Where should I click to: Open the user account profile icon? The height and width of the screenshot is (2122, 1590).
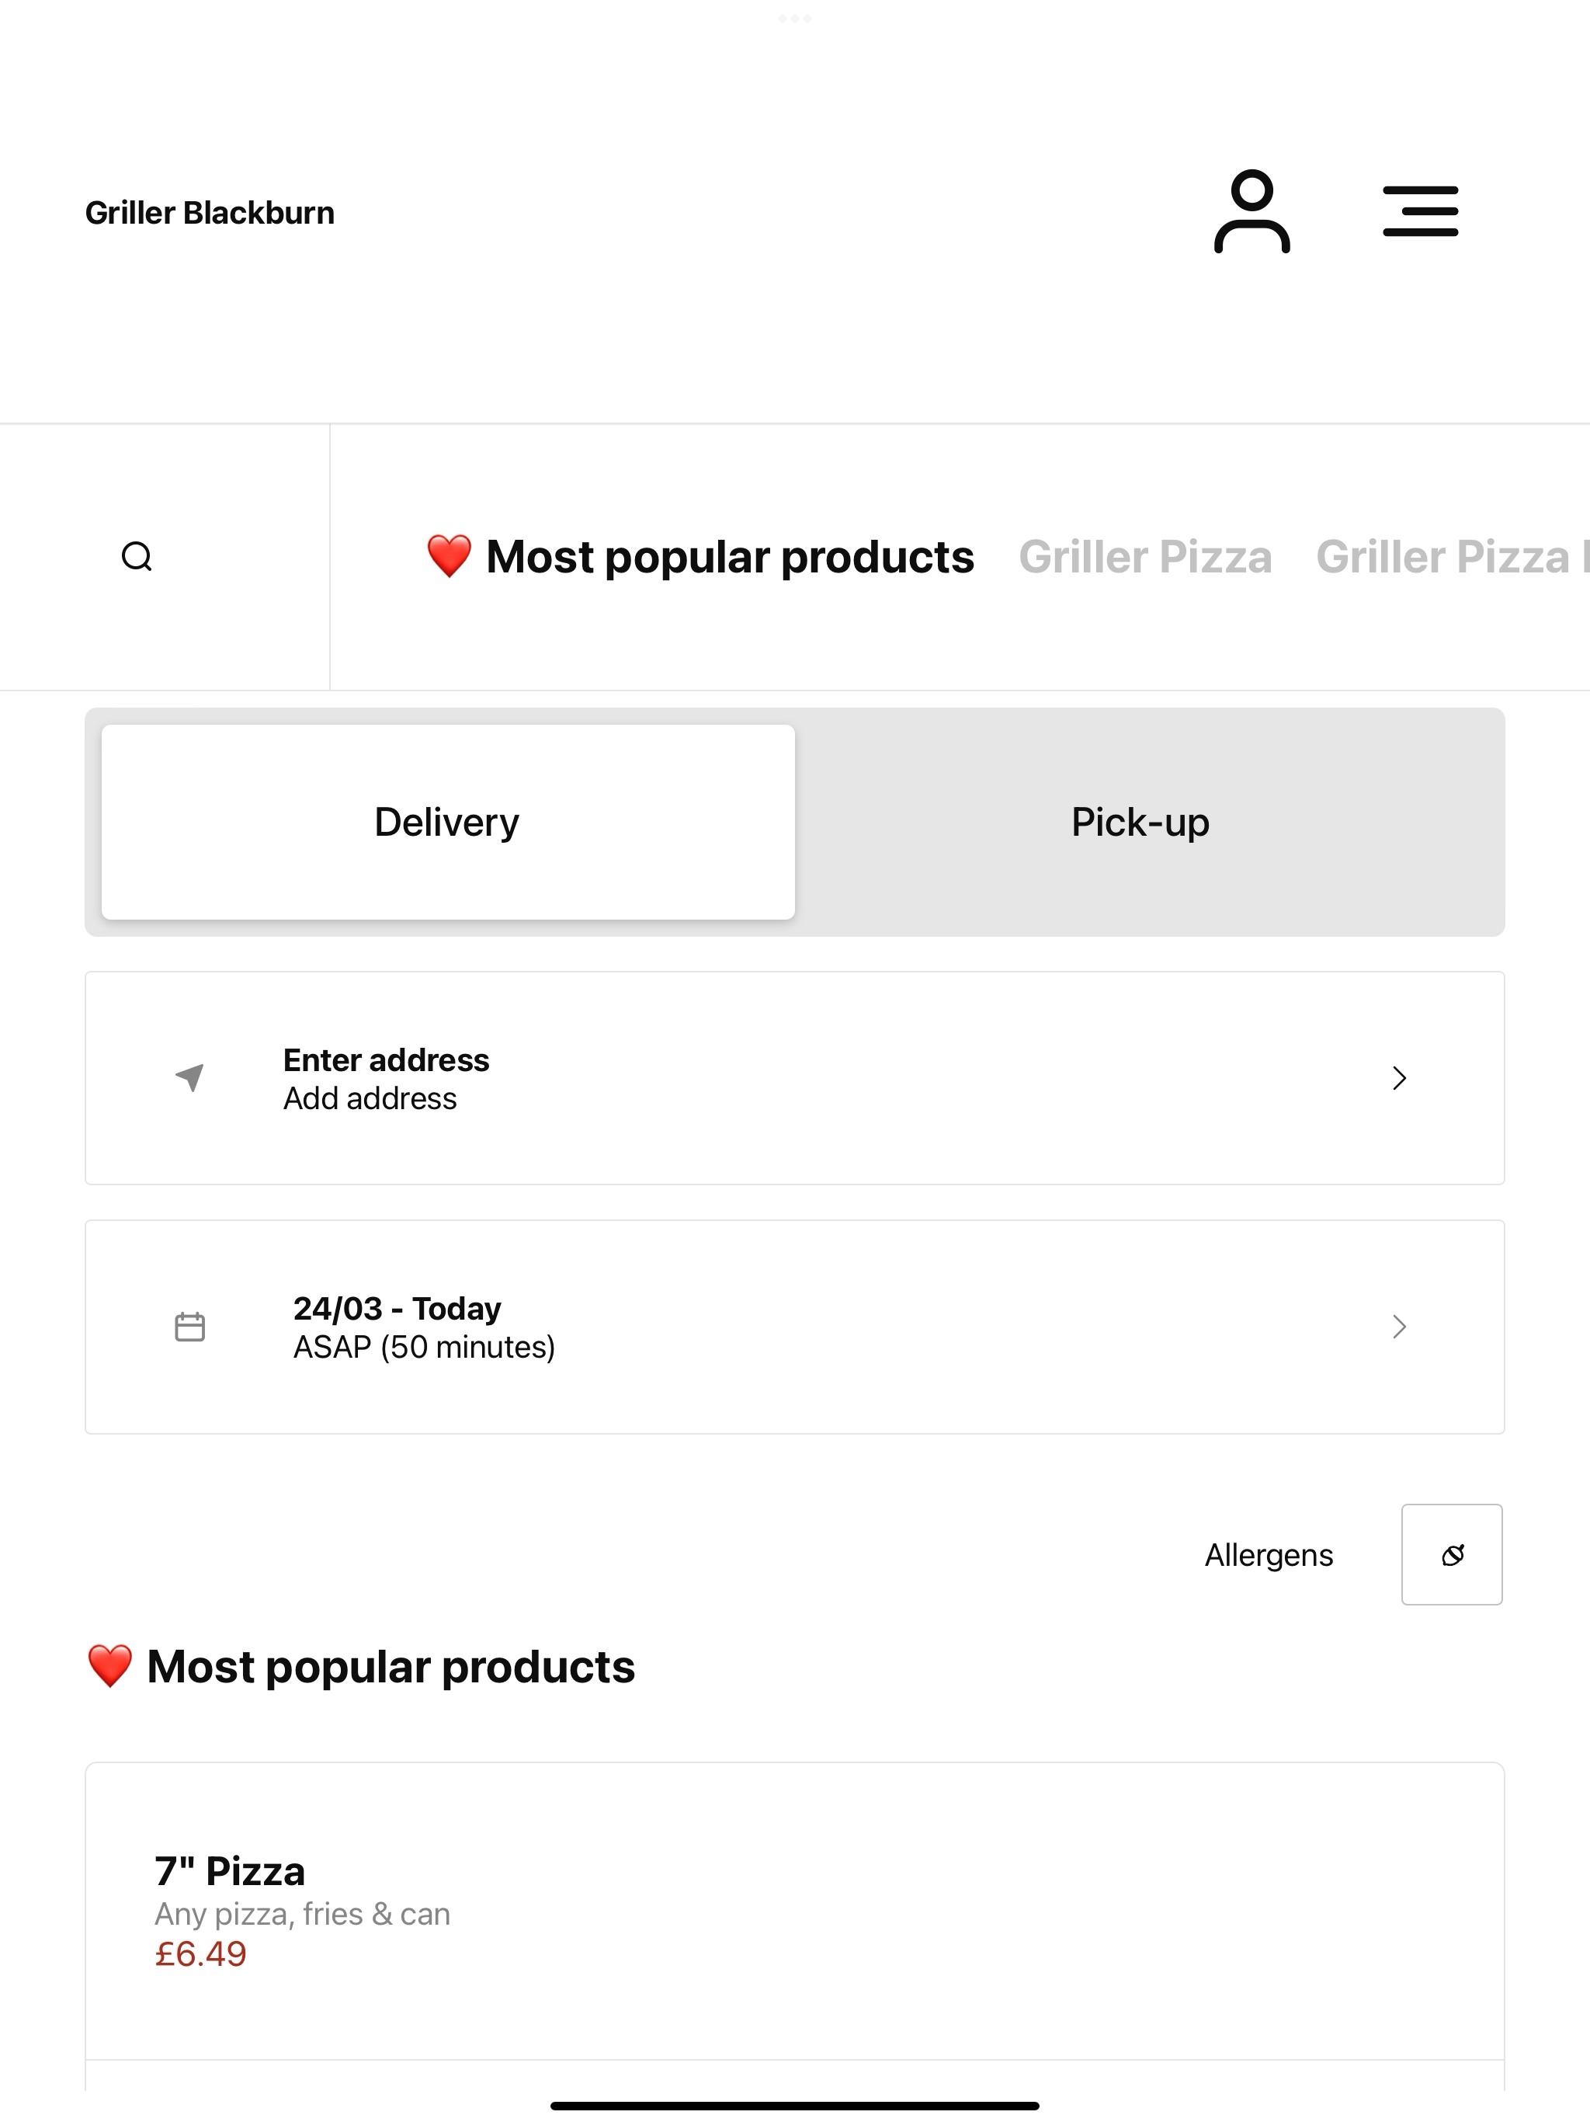tap(1252, 212)
